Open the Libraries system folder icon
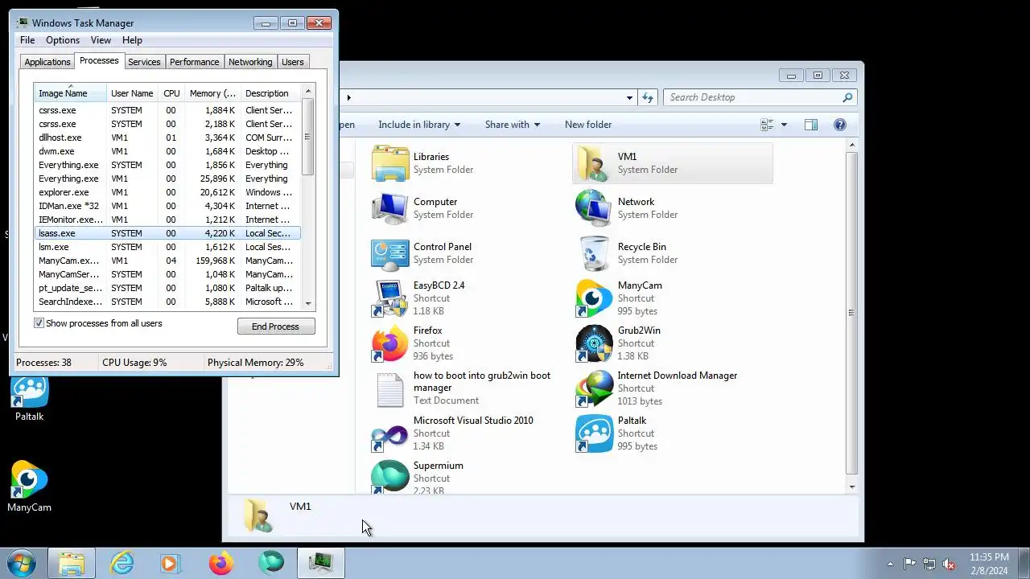This screenshot has width=1030, height=579. coord(390,163)
